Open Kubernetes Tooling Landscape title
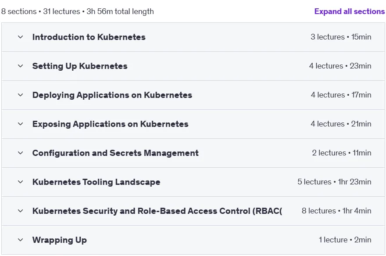The image size is (386, 256). [x=96, y=182]
